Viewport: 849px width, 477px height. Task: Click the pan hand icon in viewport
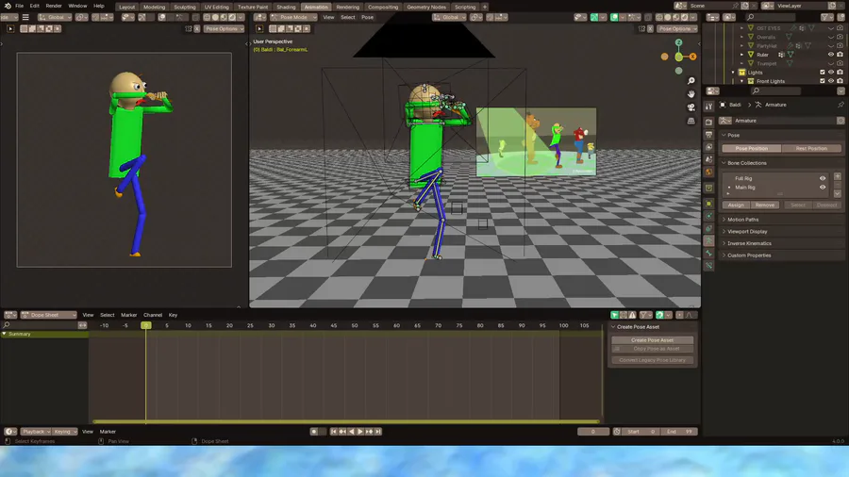(x=691, y=94)
